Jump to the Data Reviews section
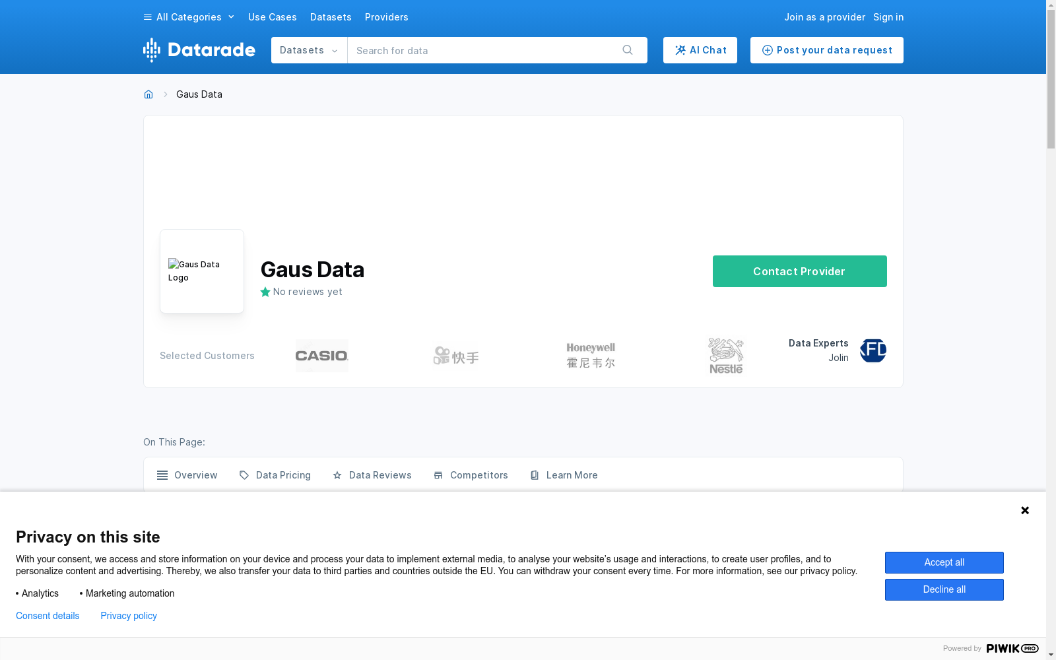The height and width of the screenshot is (660, 1056). (372, 475)
